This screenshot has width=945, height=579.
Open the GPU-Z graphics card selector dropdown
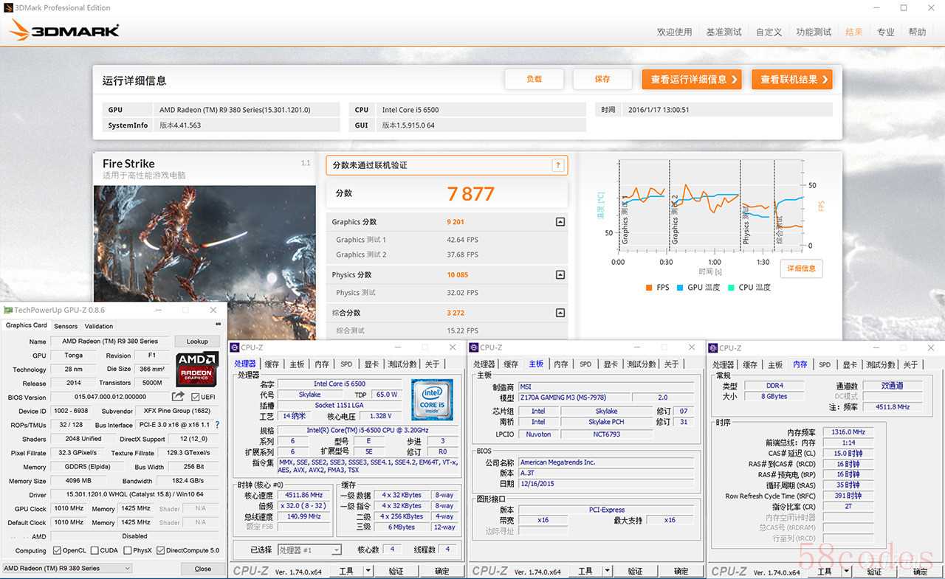67,568
